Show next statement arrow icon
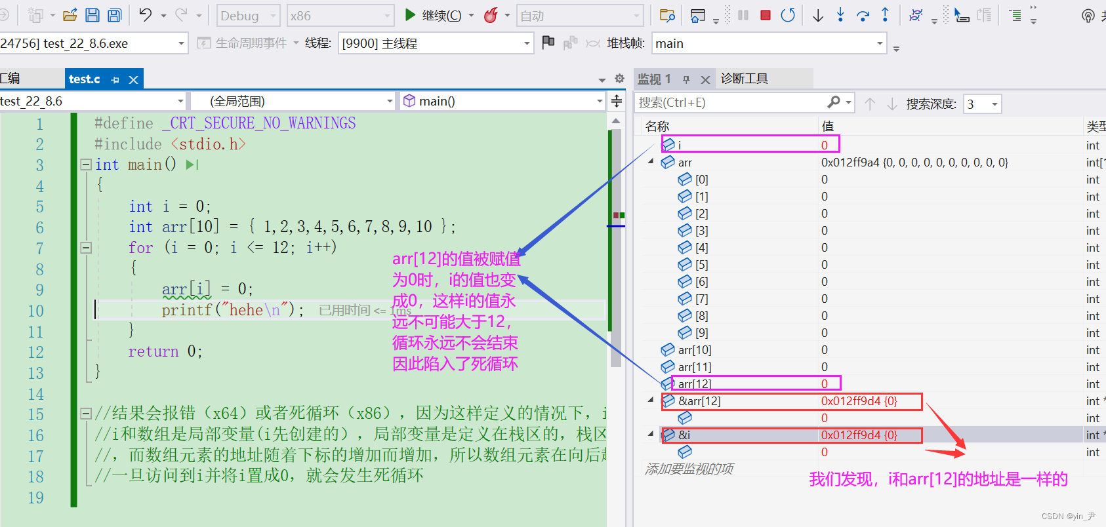 click(818, 15)
